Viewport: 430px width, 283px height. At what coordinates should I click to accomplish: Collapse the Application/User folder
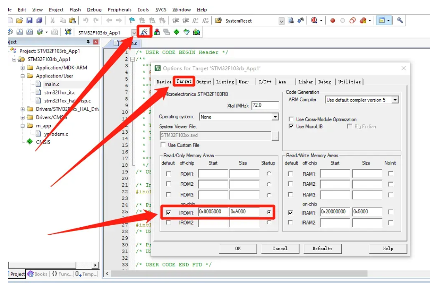tap(23, 76)
